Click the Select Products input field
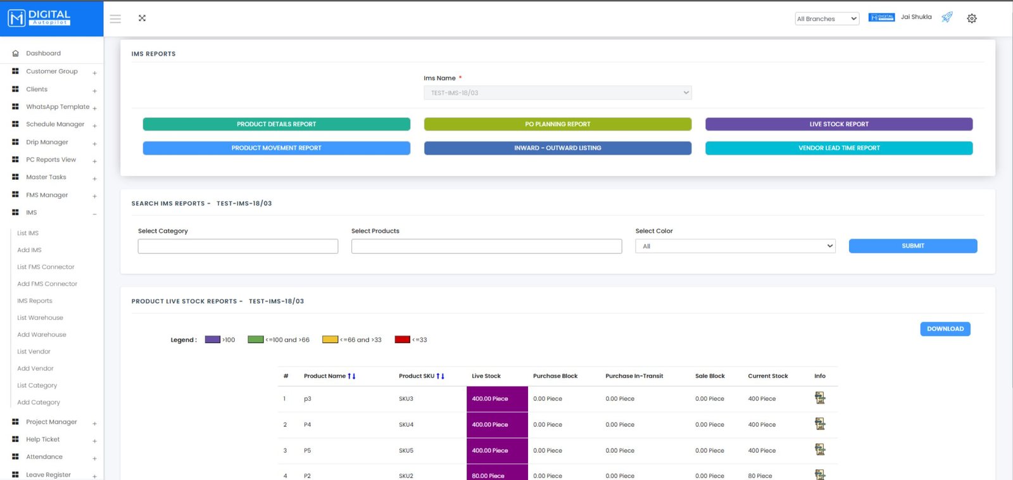1013x480 pixels. point(486,246)
